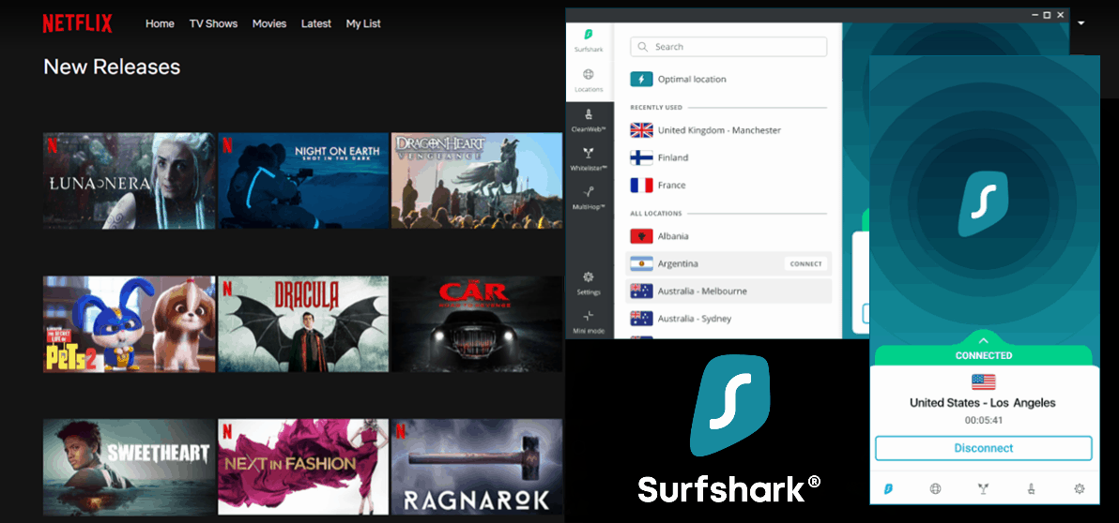
Task: Click the United Kingdom flag icon
Action: [x=641, y=130]
